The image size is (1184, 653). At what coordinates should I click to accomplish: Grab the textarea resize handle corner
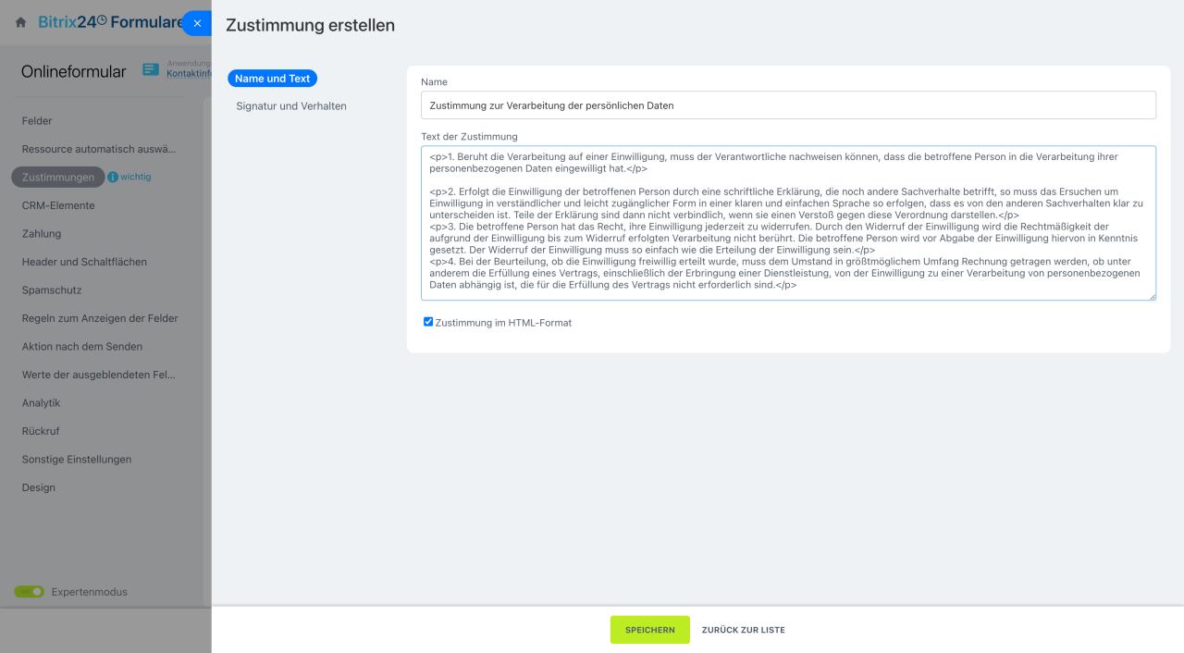pos(1152,296)
